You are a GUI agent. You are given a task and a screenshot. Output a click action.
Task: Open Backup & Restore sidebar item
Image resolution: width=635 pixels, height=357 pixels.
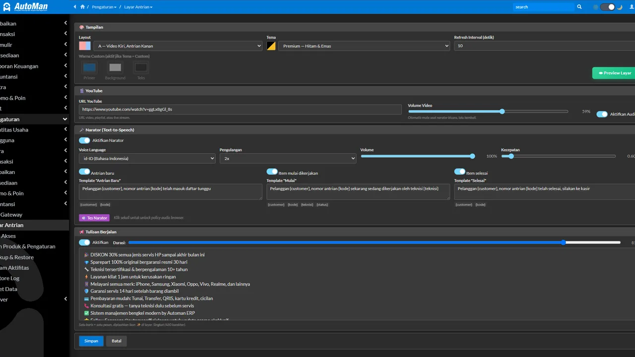[34, 257]
